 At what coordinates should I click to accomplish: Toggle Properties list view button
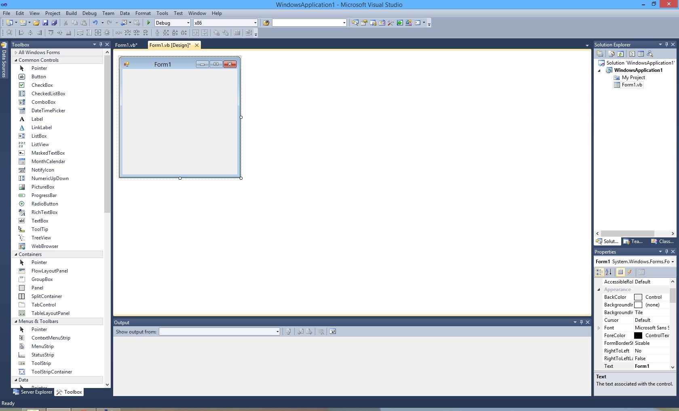pos(620,272)
